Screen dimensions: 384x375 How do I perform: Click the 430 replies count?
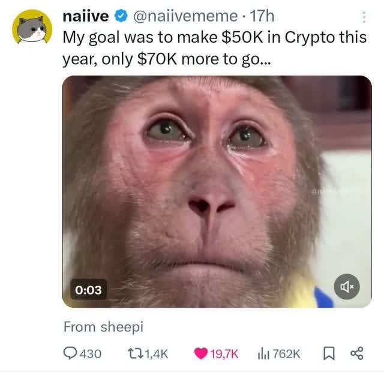(91, 353)
